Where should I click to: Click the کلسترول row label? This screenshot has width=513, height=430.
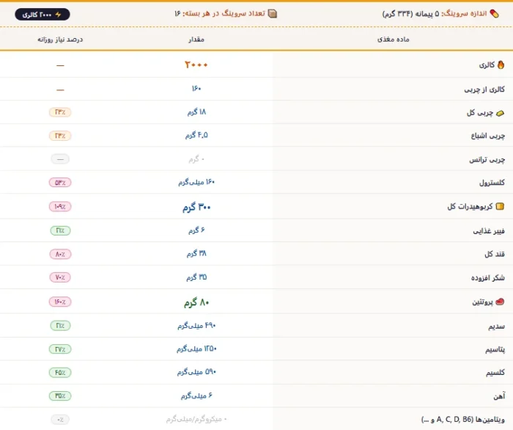tap(492, 183)
